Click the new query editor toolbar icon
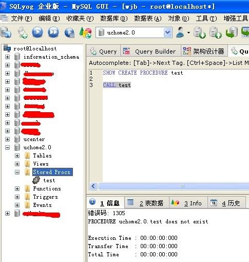This screenshot has width=249, height=262. click(x=22, y=32)
